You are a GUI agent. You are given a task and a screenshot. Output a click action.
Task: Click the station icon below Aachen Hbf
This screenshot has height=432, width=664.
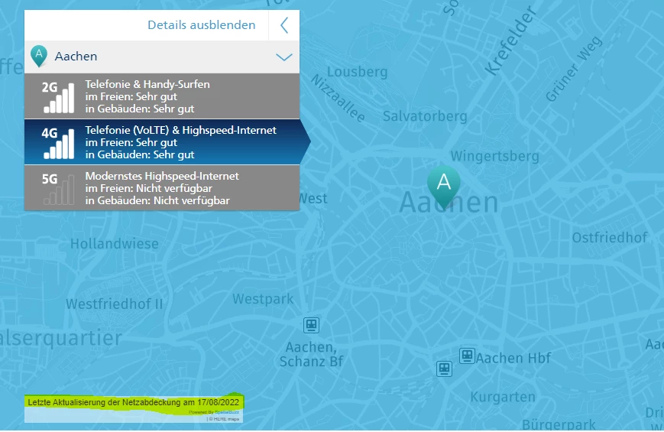point(444,369)
